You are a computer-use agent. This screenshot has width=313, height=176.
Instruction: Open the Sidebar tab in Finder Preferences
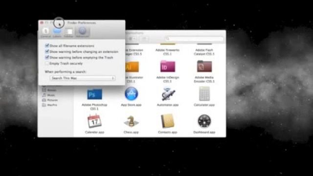coord(68,33)
